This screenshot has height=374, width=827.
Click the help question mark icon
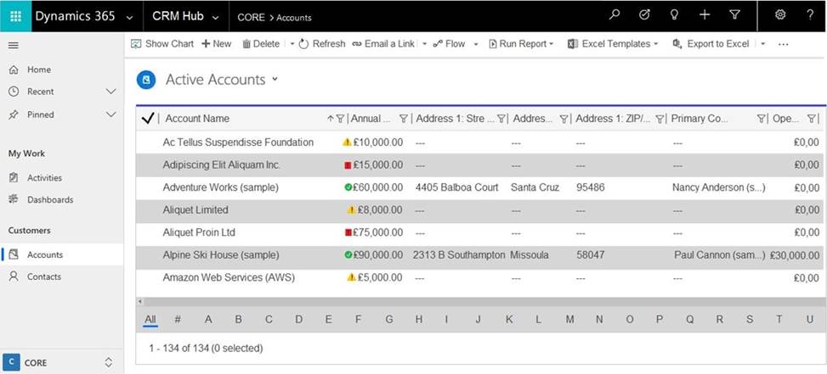[809, 15]
